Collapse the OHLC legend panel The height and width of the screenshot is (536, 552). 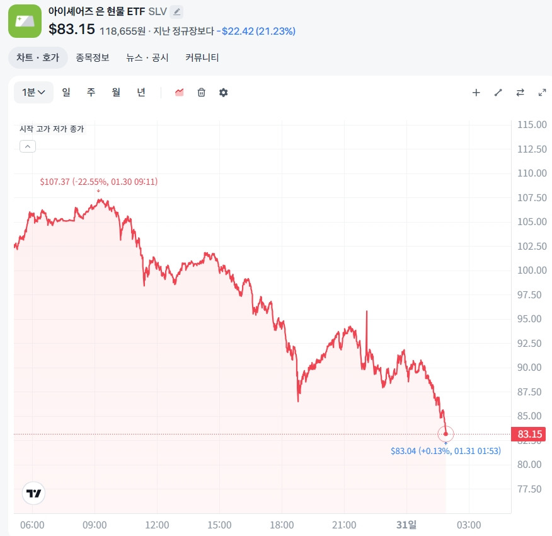pos(27,146)
